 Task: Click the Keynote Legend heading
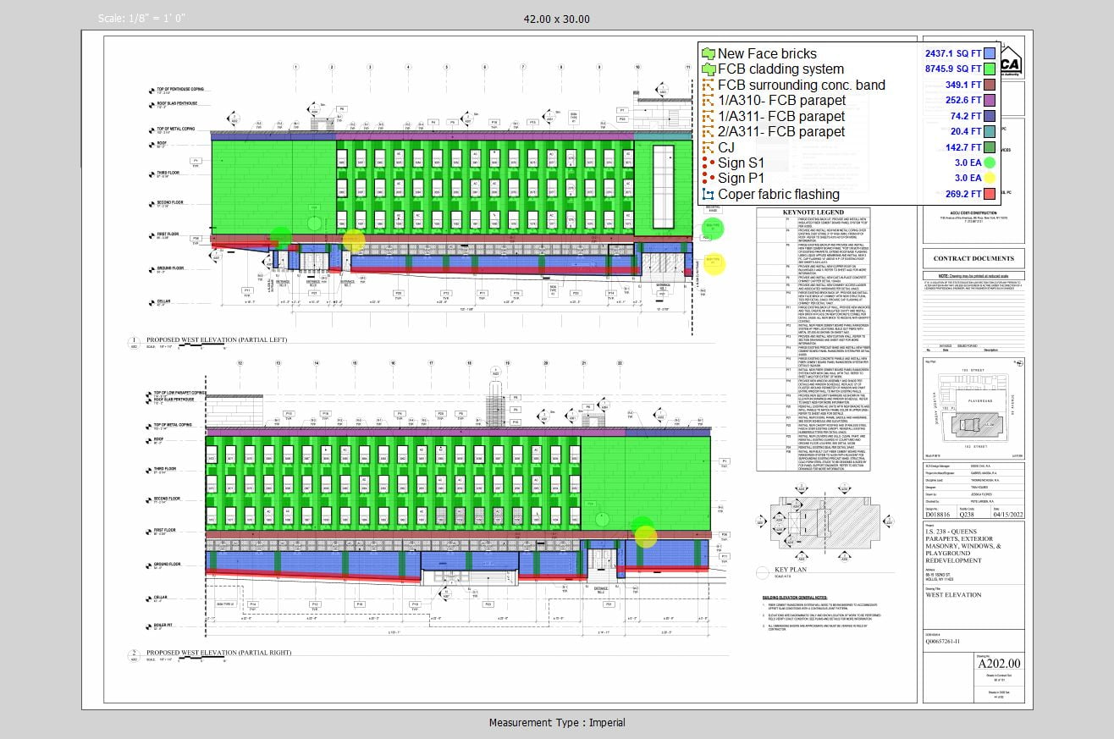[x=813, y=212]
